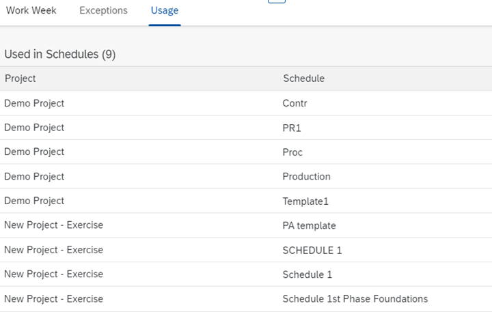The height and width of the screenshot is (312, 492).
Task: Click the collapse handle at top center
Action: tap(277, 1)
